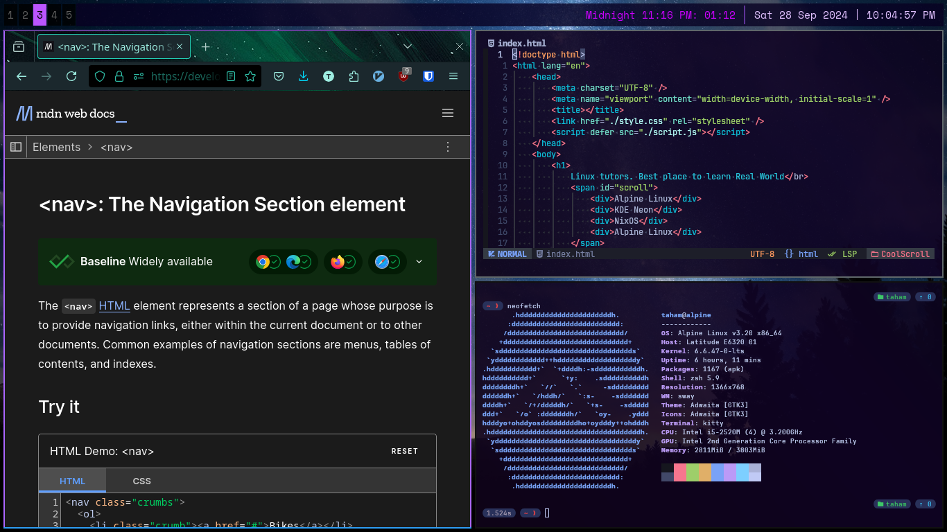
Task: Expand the list all tabs chevron
Action: point(408,46)
